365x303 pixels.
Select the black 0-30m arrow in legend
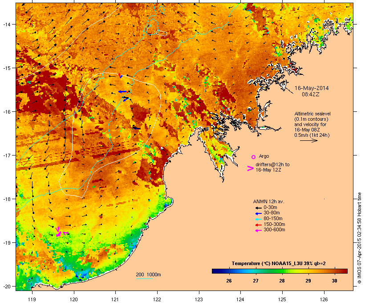258,208
